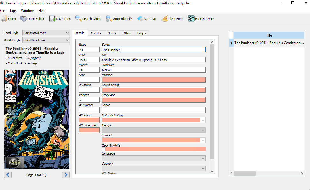Viewport: 310px width, 190px height.
Task: Open the Help menu
Action: [42, 10]
